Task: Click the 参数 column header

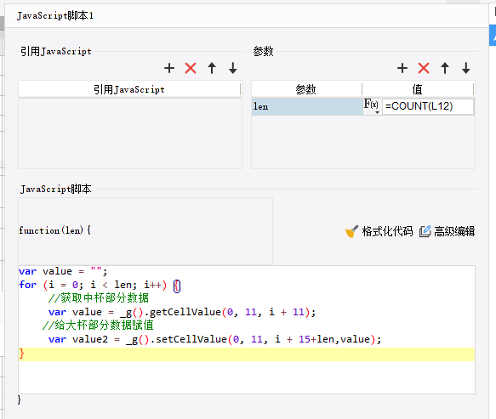Action: [x=306, y=89]
